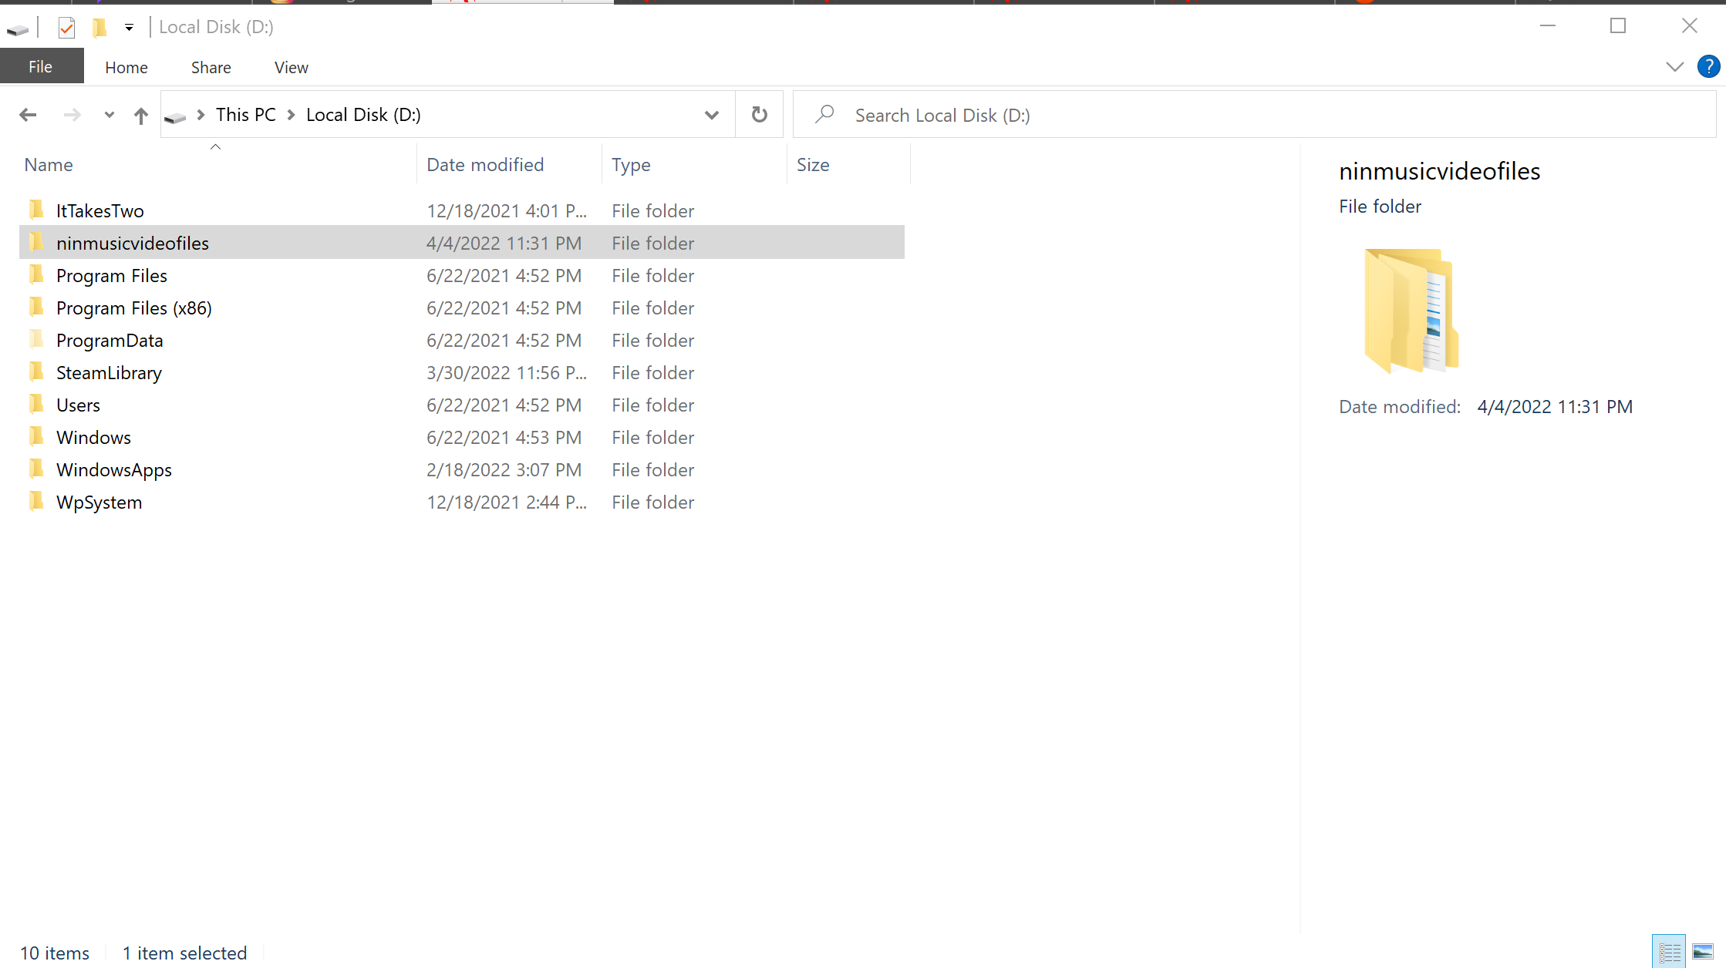Open recent back navigation history dropdown

click(x=109, y=114)
